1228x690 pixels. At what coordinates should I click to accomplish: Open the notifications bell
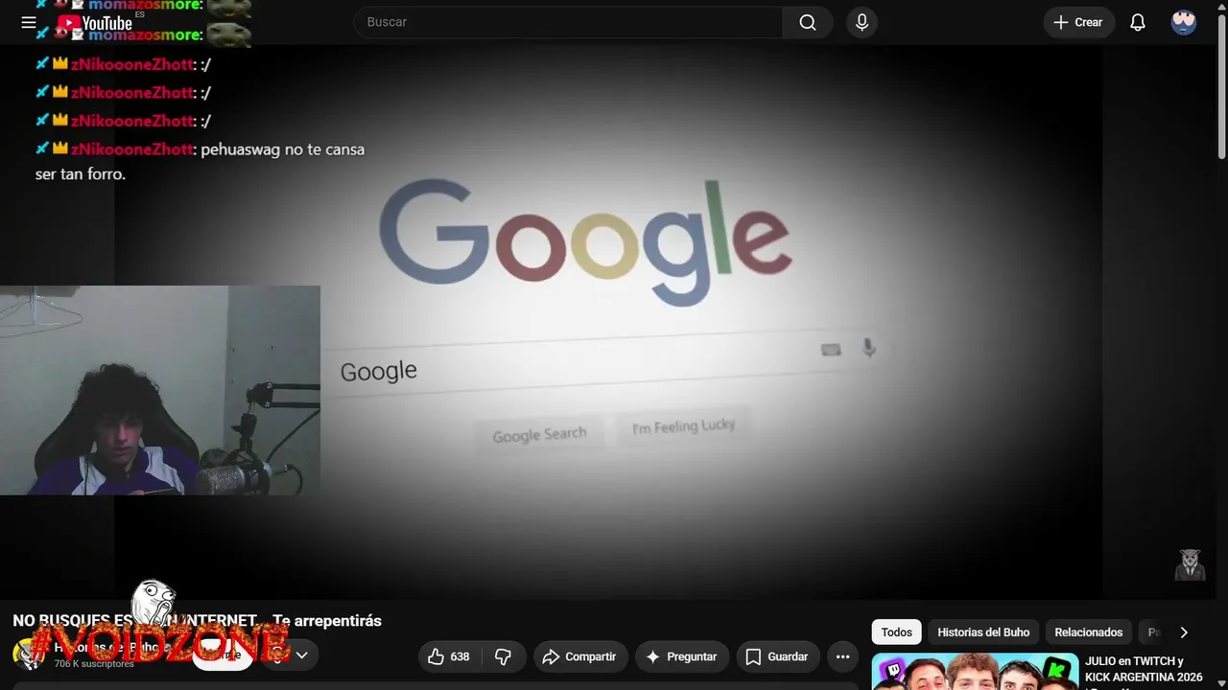point(1138,22)
